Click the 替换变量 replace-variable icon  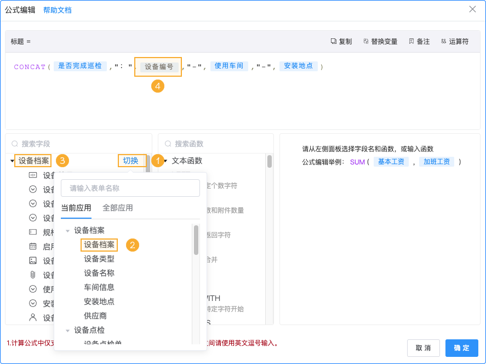(366, 41)
